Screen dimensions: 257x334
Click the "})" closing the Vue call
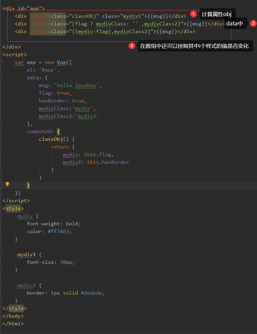(x=18, y=193)
